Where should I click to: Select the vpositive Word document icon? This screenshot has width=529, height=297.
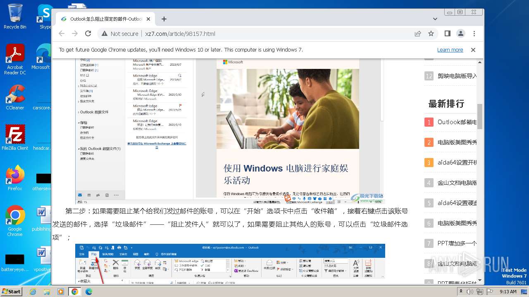point(42,259)
